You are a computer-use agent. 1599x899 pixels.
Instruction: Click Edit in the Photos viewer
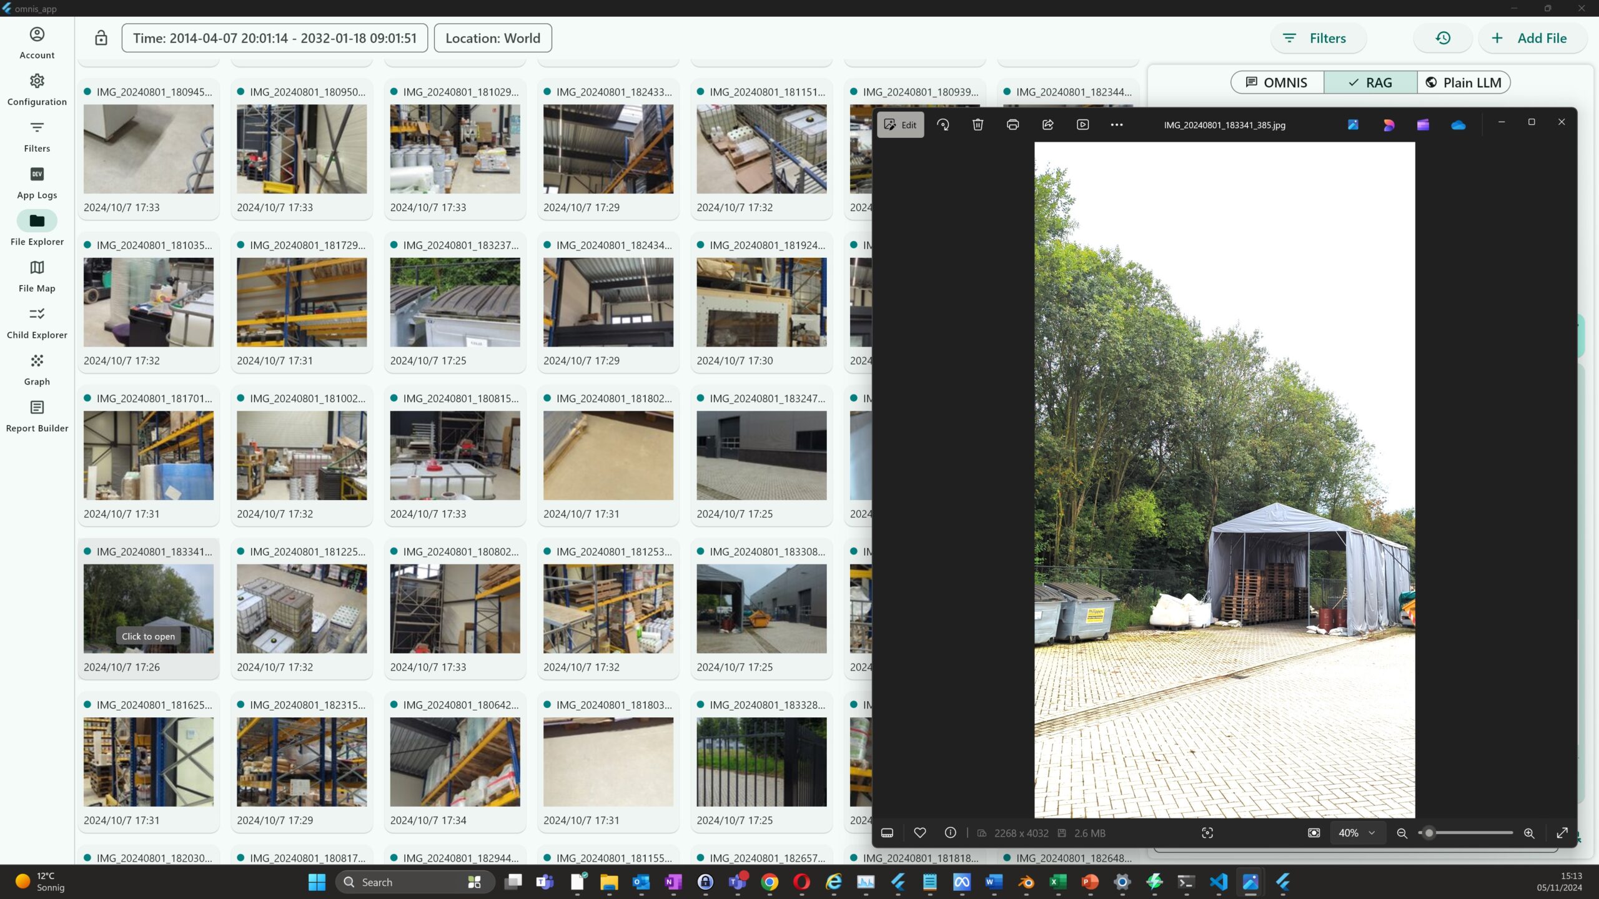[901, 125]
